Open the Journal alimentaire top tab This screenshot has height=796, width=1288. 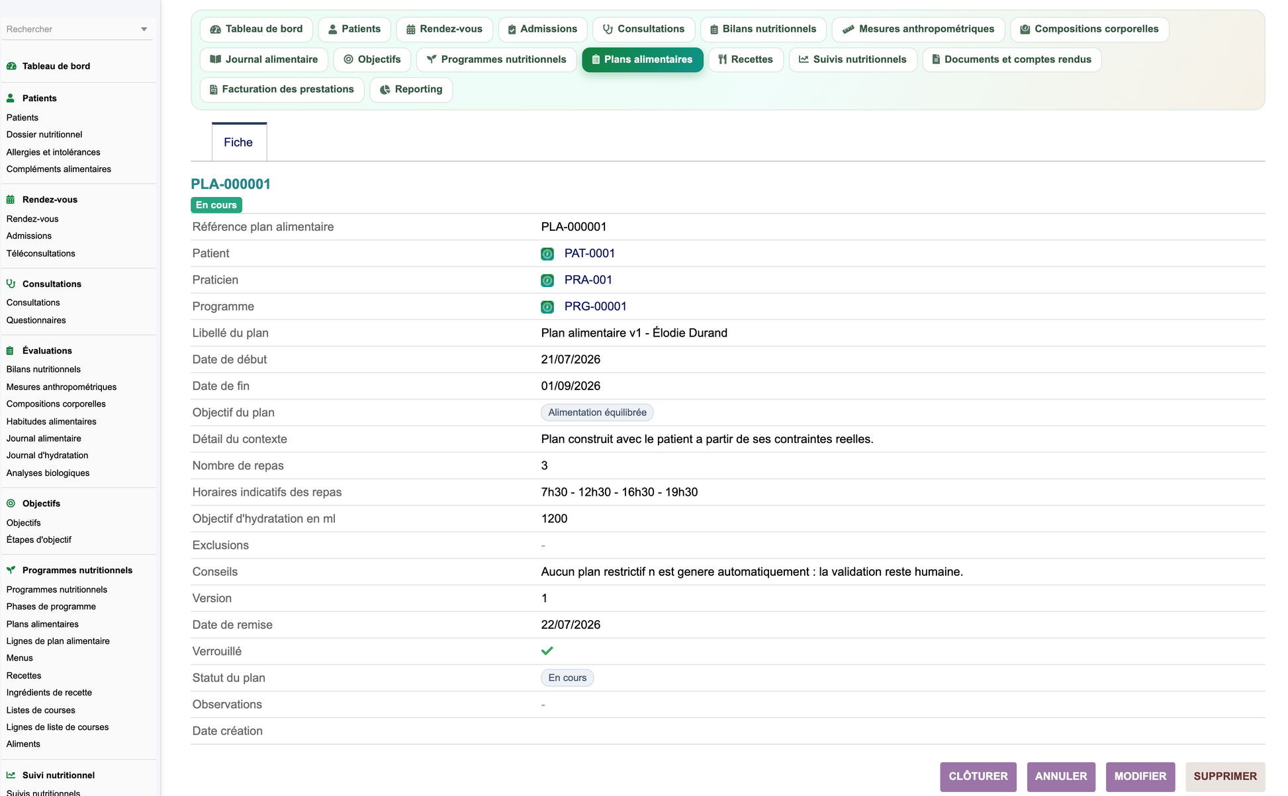tap(263, 60)
